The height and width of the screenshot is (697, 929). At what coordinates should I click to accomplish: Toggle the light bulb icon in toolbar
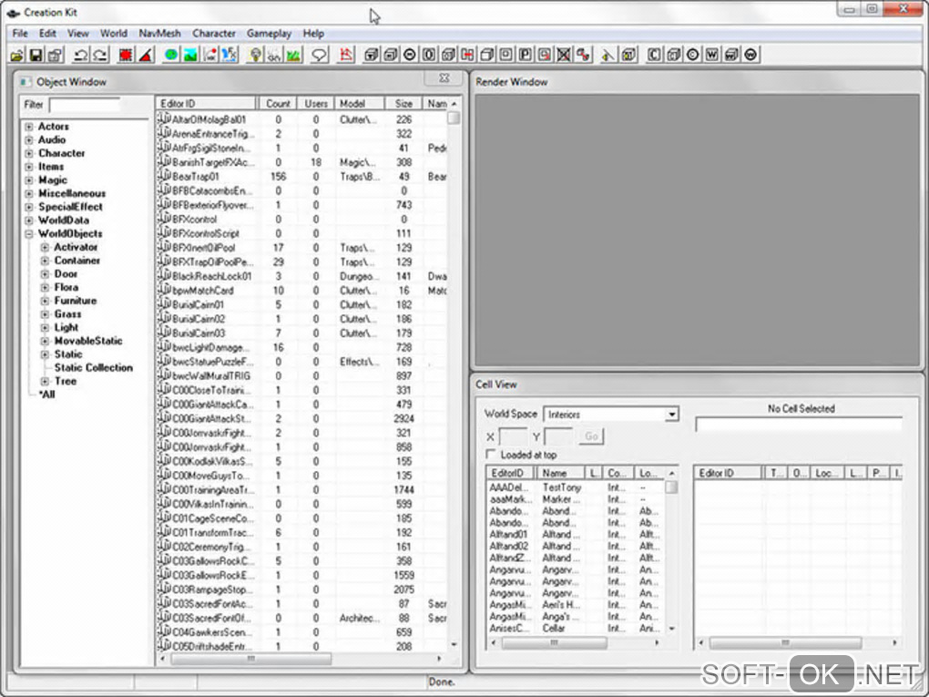[256, 55]
